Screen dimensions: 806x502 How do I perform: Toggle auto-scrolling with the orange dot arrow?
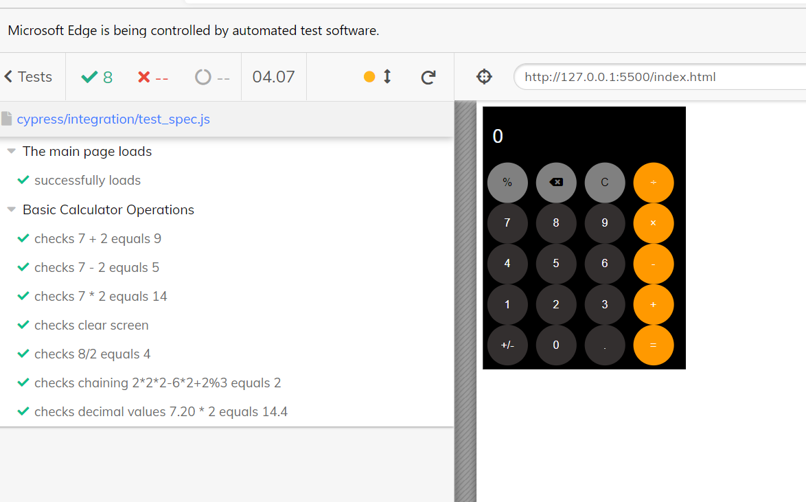(x=378, y=77)
